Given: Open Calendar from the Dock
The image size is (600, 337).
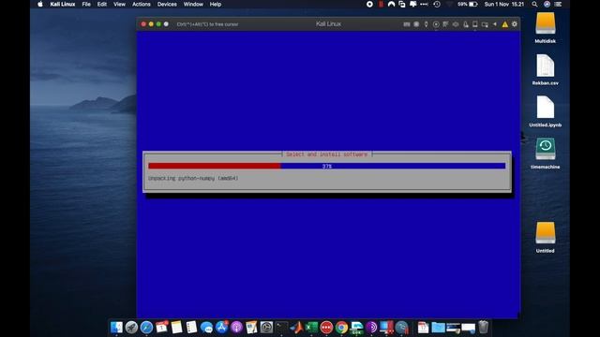Looking at the screenshot, I should pos(161,327).
